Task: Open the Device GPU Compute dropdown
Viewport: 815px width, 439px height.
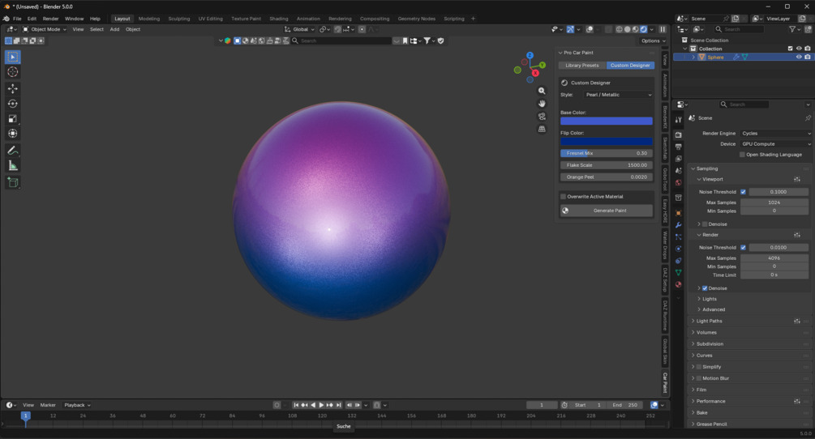Action: click(x=776, y=143)
